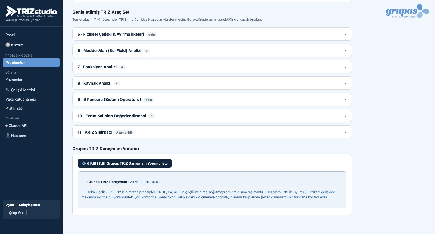Click the grupas logo in top right
The image size is (435, 234).
pos(407,11)
